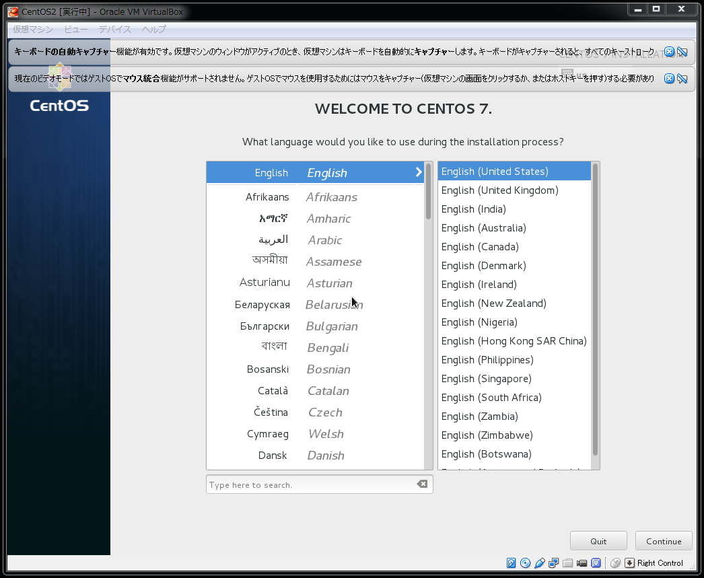Viewport: 704px width, 578px height.
Task: Open the デバイス menu
Action: coord(115,29)
